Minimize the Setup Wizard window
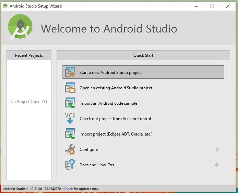The height and width of the screenshot is (193, 238). coord(197,6)
